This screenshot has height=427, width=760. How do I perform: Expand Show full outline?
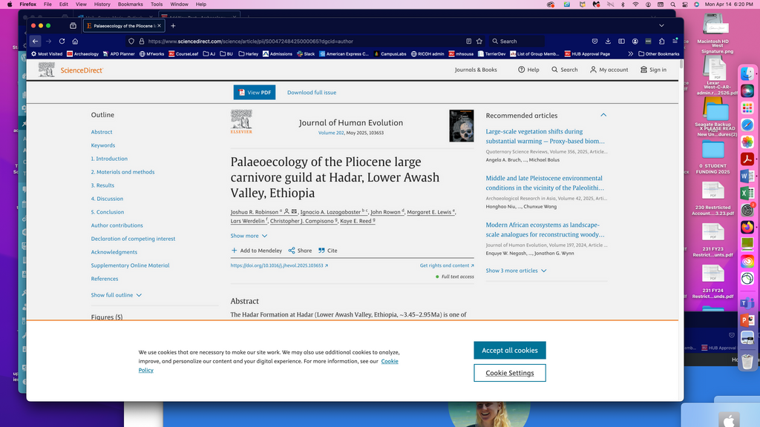point(117,295)
